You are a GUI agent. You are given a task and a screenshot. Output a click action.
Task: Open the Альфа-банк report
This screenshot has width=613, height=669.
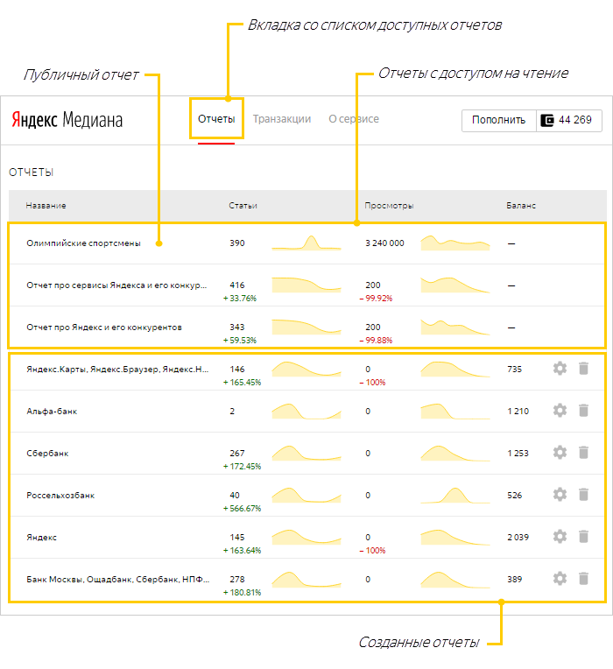click(52, 412)
